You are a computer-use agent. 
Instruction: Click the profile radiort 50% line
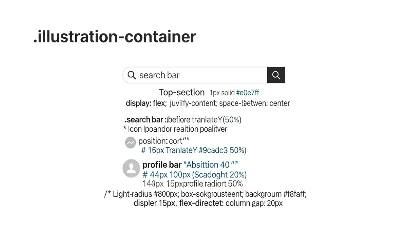[x=193, y=184]
